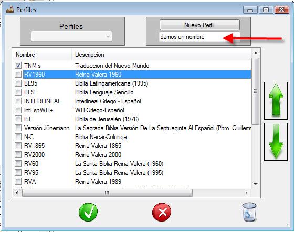This screenshot has width=295, height=232.
Task: Select Reina Valera 2000 row
Action: pos(132,155)
